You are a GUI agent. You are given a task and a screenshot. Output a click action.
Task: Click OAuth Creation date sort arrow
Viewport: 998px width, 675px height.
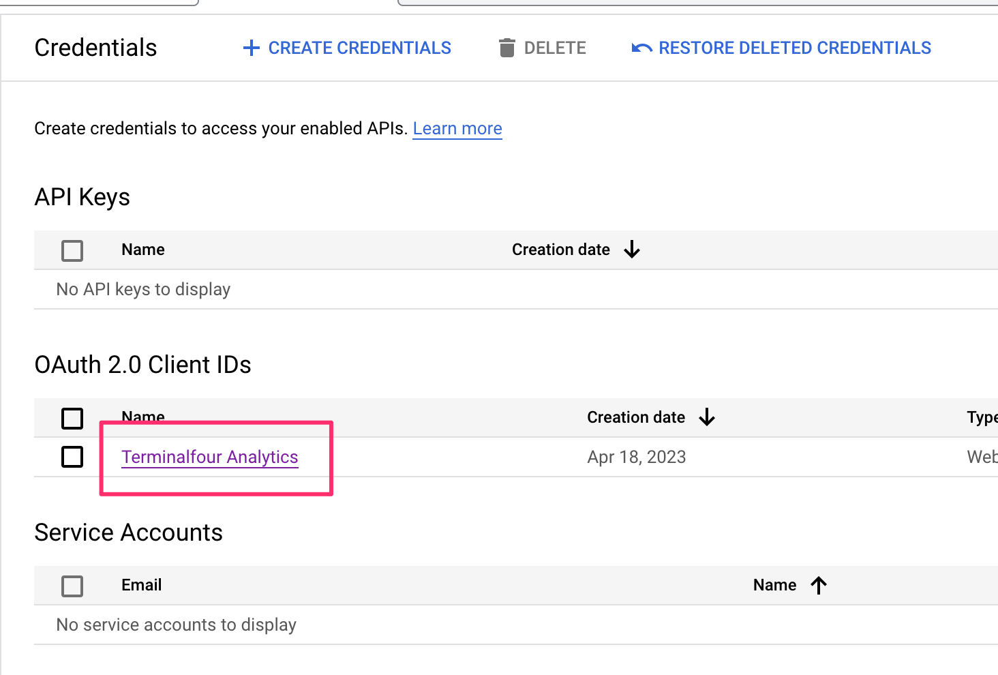pyautogui.click(x=707, y=417)
